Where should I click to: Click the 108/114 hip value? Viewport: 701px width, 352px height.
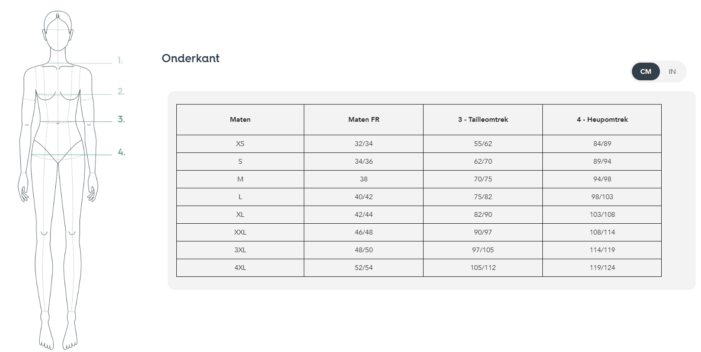[x=602, y=232]
